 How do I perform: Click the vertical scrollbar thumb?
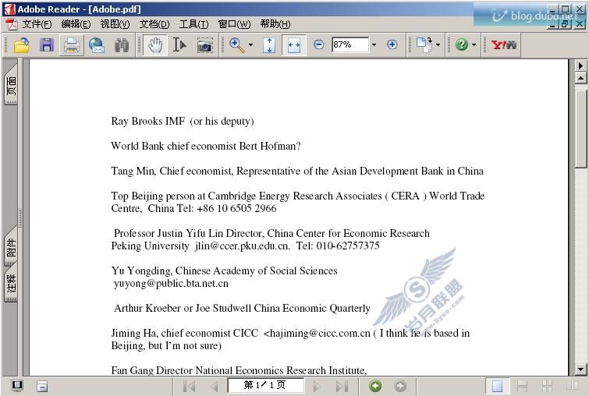point(580,128)
